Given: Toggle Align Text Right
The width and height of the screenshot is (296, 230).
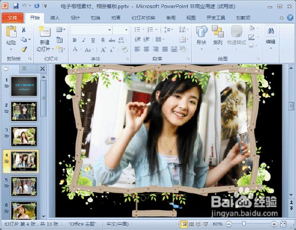Looking at the screenshot, I should coord(156,49).
